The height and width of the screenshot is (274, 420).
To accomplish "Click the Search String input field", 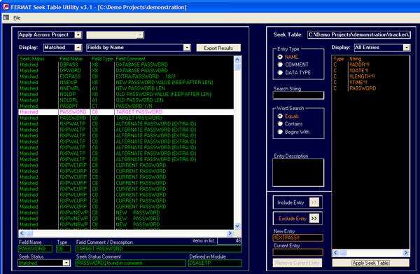I will tap(298, 95).
